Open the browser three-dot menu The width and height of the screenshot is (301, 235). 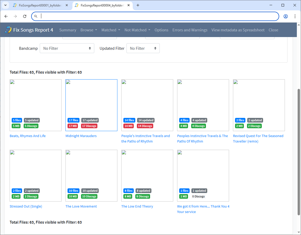pos(295,16)
